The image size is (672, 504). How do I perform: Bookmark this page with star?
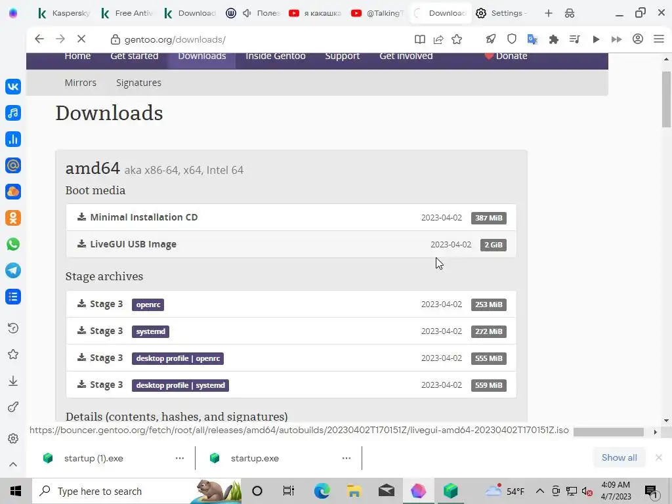pos(457,39)
